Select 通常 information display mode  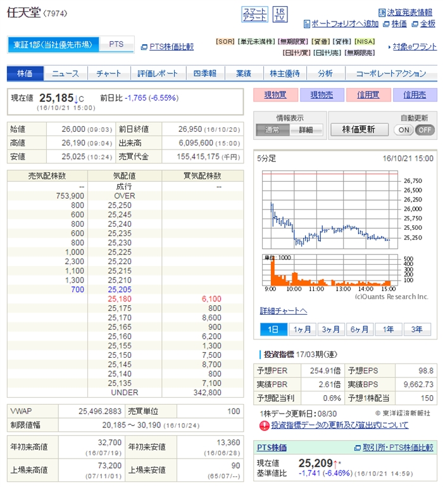pyautogui.click(x=273, y=130)
